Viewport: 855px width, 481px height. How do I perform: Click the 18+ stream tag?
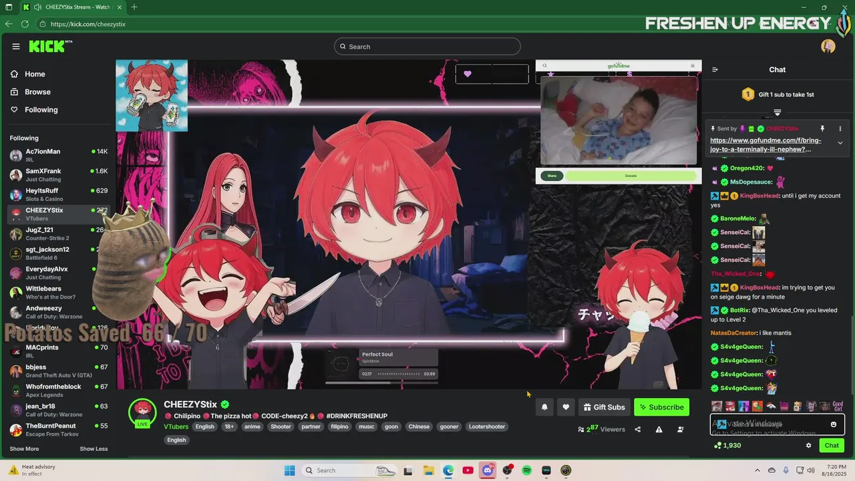click(229, 426)
